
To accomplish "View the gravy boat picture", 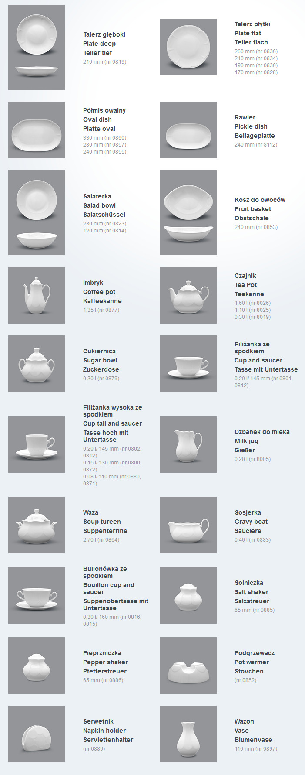I will tap(188, 525).
